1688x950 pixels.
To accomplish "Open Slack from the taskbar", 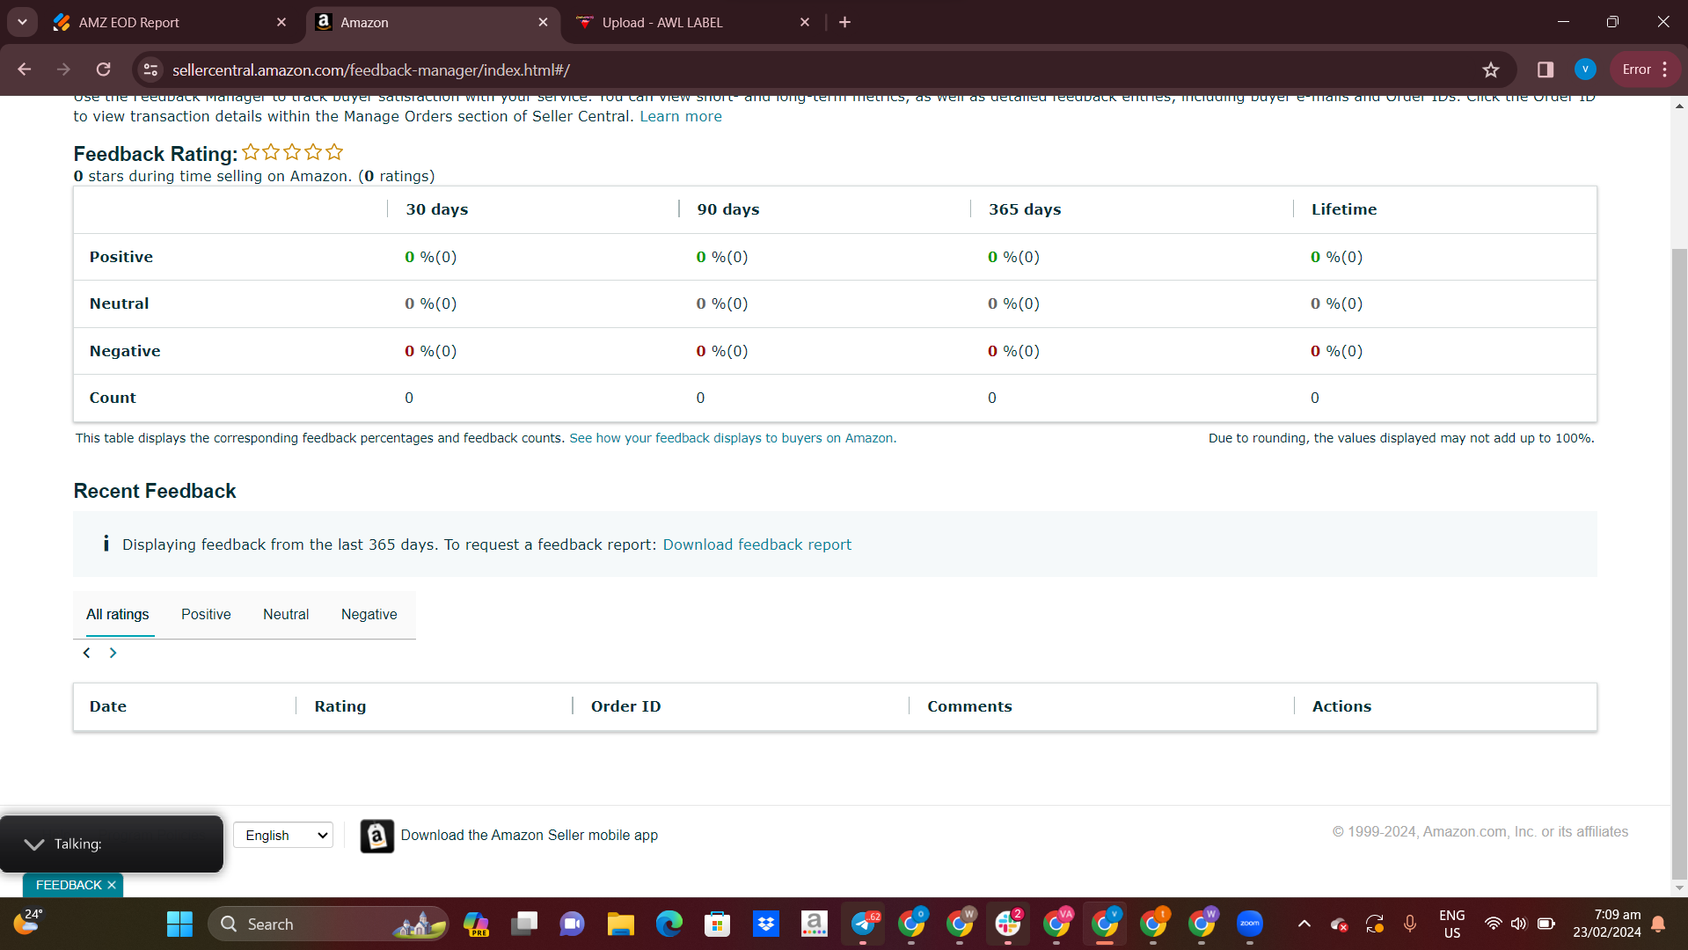I will point(1008,924).
